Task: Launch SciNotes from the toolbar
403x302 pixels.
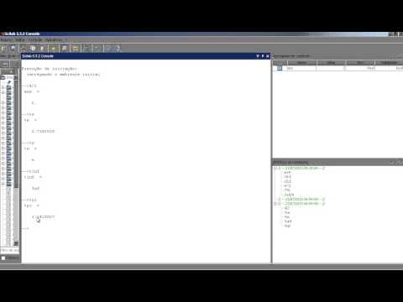Action: tap(3, 49)
